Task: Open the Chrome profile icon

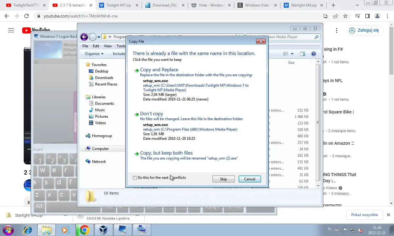Action: click(377, 16)
